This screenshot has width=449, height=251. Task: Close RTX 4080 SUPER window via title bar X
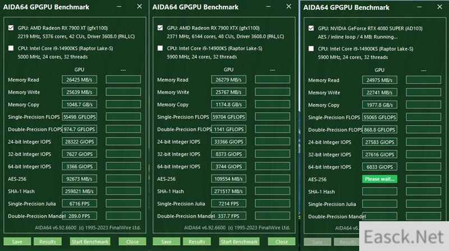(439, 7)
